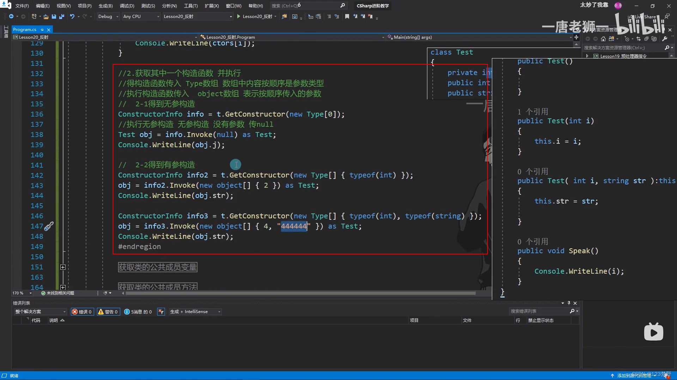677x380 pixels.
Task: Click the Live Share button
Action: 642,17
